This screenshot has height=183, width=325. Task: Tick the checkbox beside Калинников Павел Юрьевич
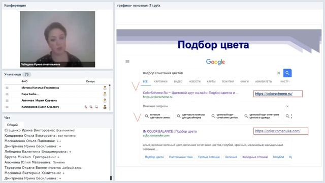coord(7,107)
